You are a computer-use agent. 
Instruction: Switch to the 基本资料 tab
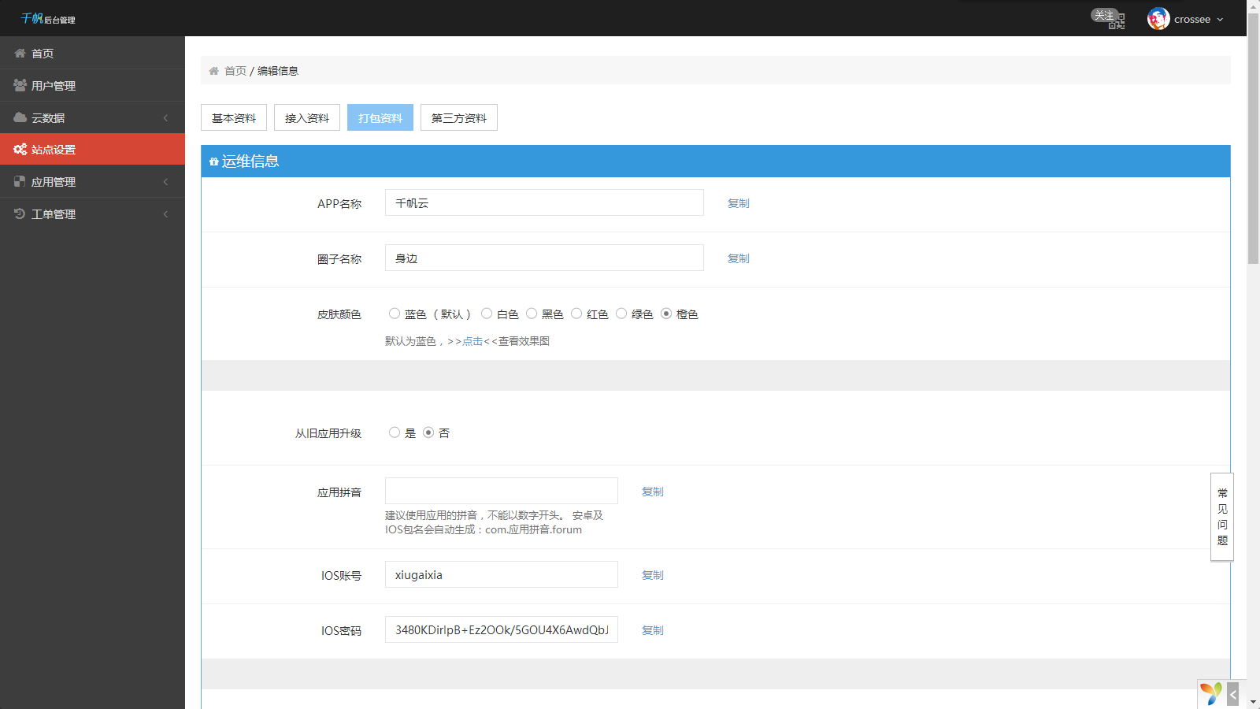tap(234, 117)
